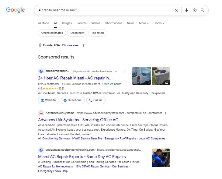This screenshot has width=222, height=179.
Task: Click the Website button for AirCool Miami
Action: 48,100
